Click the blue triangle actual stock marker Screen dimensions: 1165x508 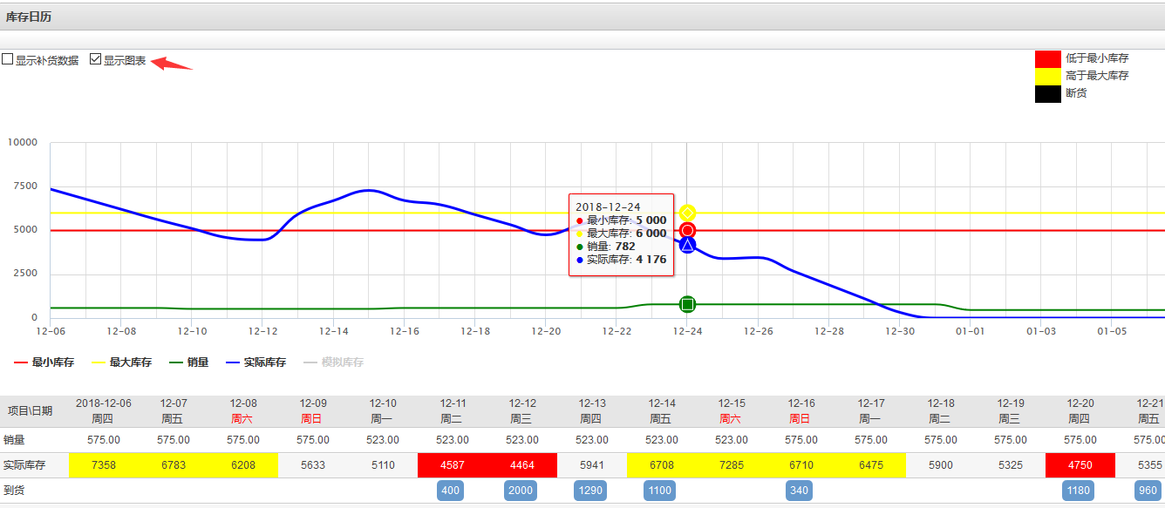coord(687,246)
